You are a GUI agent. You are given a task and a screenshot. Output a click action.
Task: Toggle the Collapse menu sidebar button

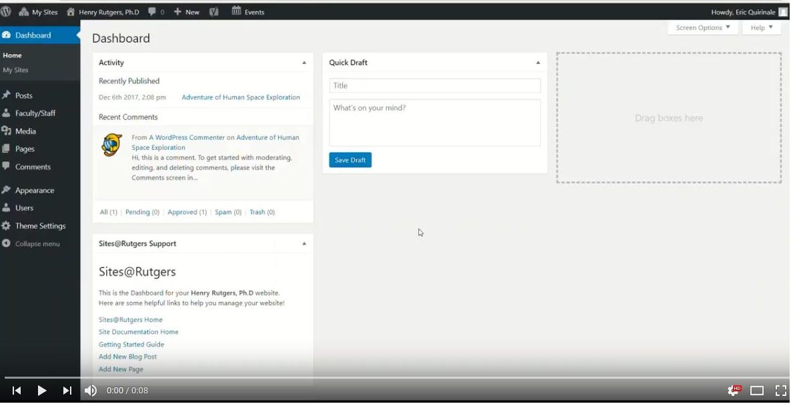(37, 244)
